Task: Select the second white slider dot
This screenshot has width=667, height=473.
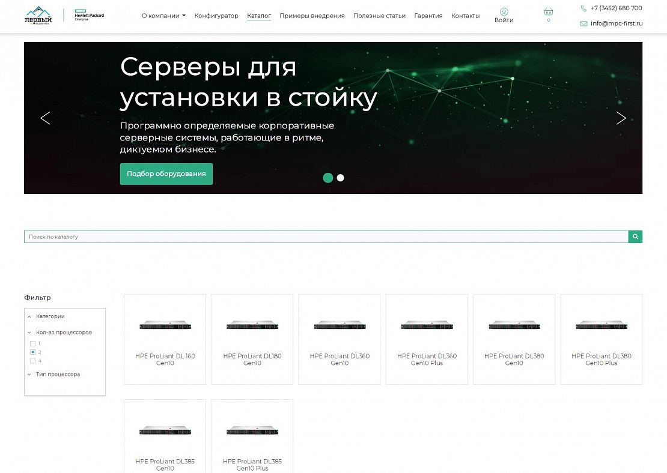Action: pyautogui.click(x=340, y=178)
